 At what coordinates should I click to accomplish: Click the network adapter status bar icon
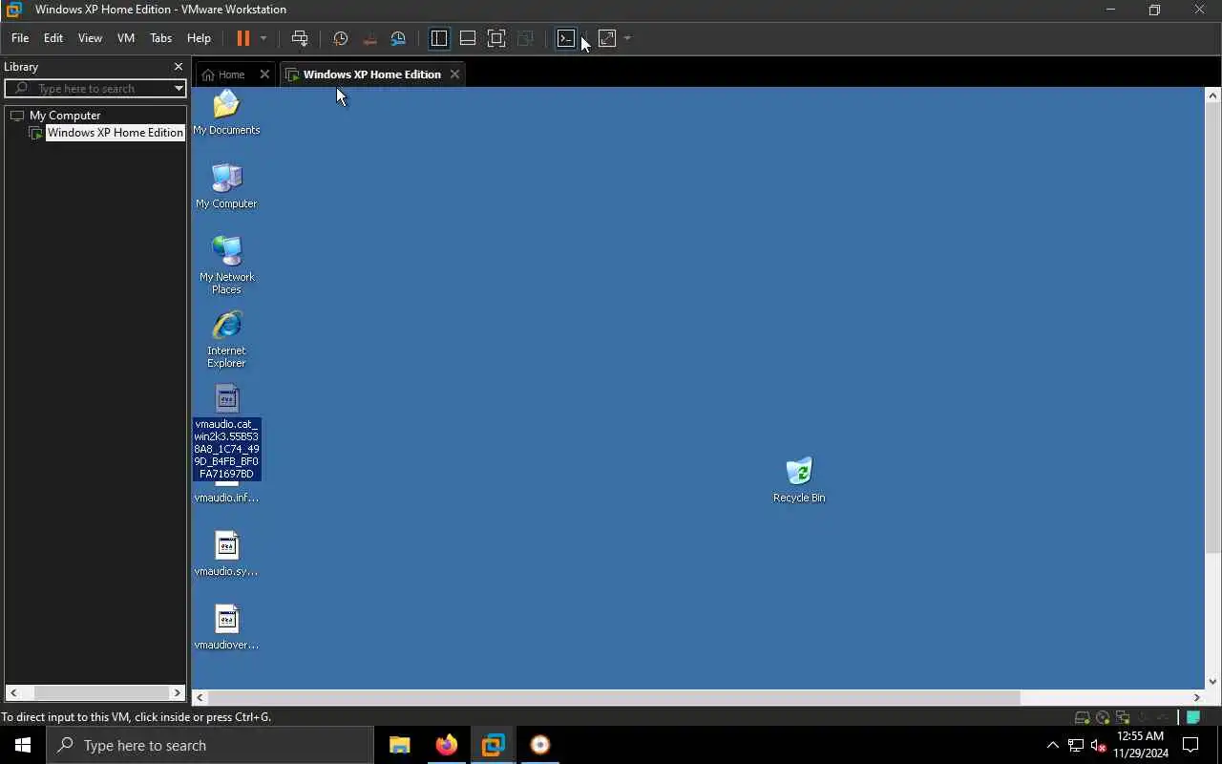1123,717
